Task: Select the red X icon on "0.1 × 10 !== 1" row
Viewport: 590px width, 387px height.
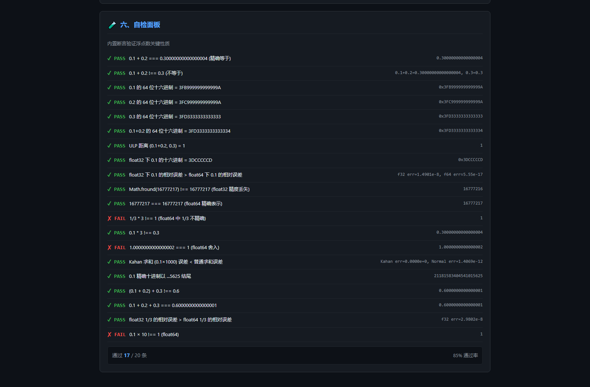Action: click(109, 334)
